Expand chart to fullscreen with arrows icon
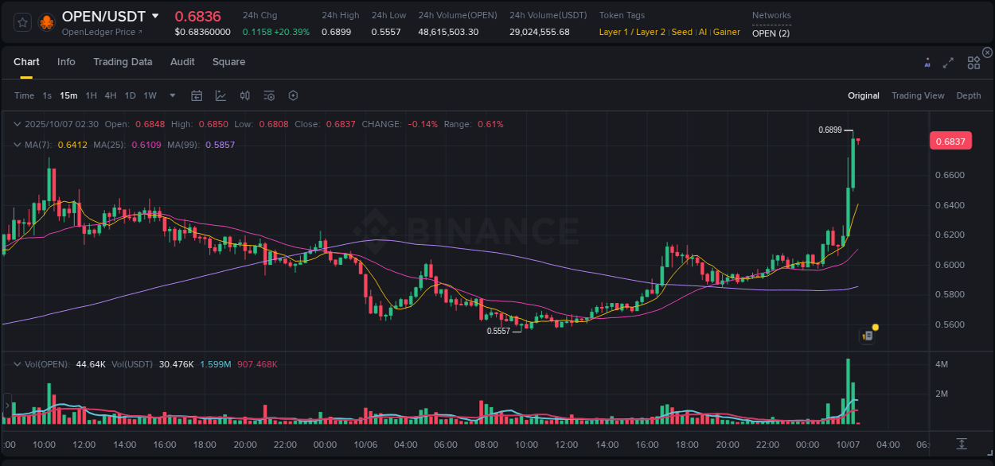Screen dimensions: 995x466 click(x=949, y=61)
